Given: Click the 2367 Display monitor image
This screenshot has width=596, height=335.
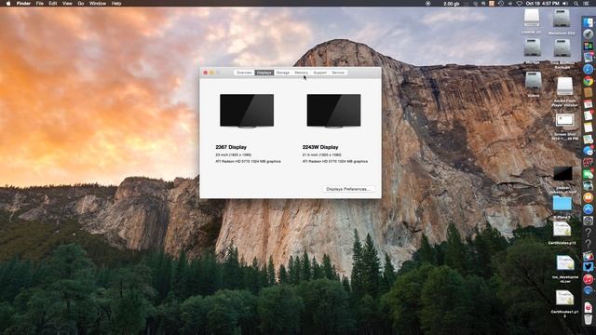Looking at the screenshot, I should (247, 111).
